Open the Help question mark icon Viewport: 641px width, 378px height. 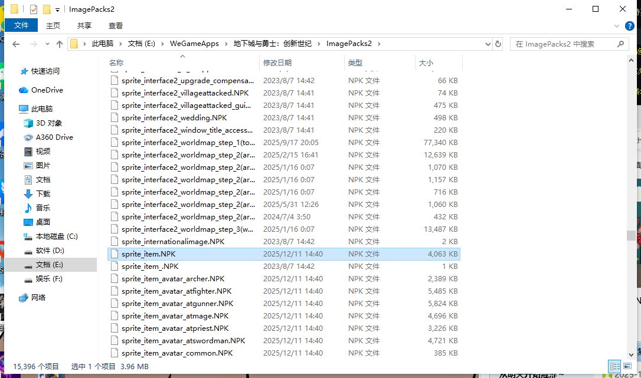630,26
